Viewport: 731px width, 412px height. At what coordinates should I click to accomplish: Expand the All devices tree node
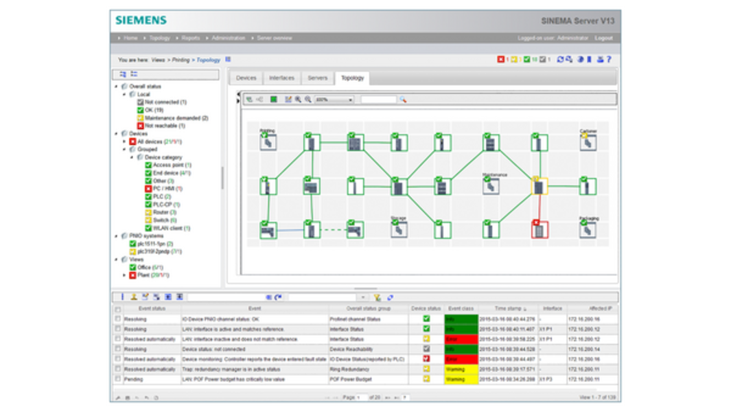coord(124,141)
